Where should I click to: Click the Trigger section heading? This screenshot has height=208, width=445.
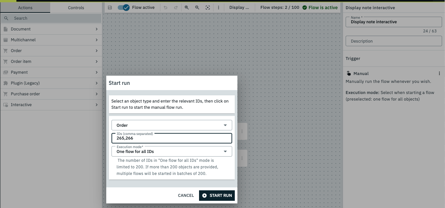(353, 59)
